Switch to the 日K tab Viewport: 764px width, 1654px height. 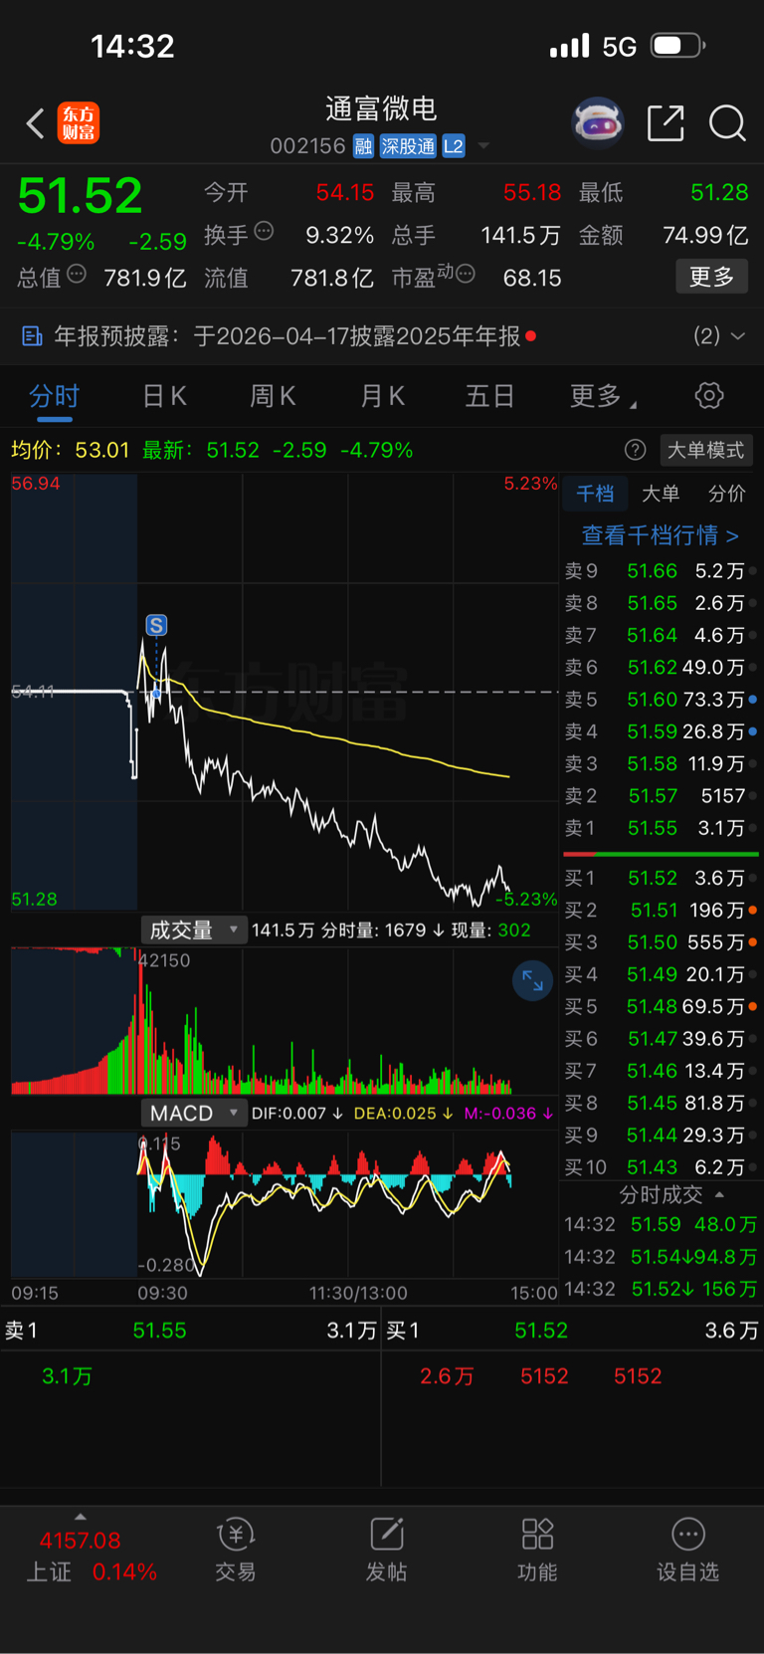(164, 396)
